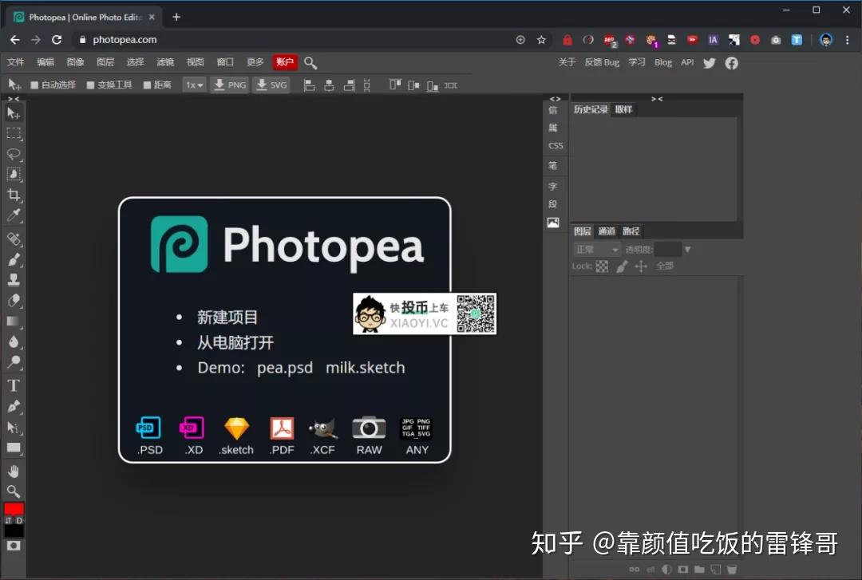Open the 1x export scale dropdown
The height and width of the screenshot is (580, 862).
click(194, 85)
